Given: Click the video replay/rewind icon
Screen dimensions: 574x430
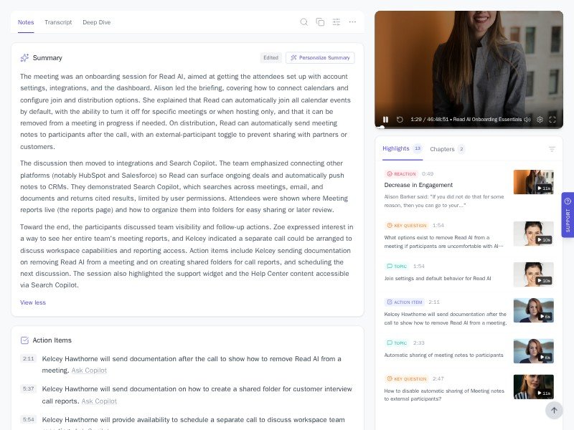Looking at the screenshot, I should point(400,120).
